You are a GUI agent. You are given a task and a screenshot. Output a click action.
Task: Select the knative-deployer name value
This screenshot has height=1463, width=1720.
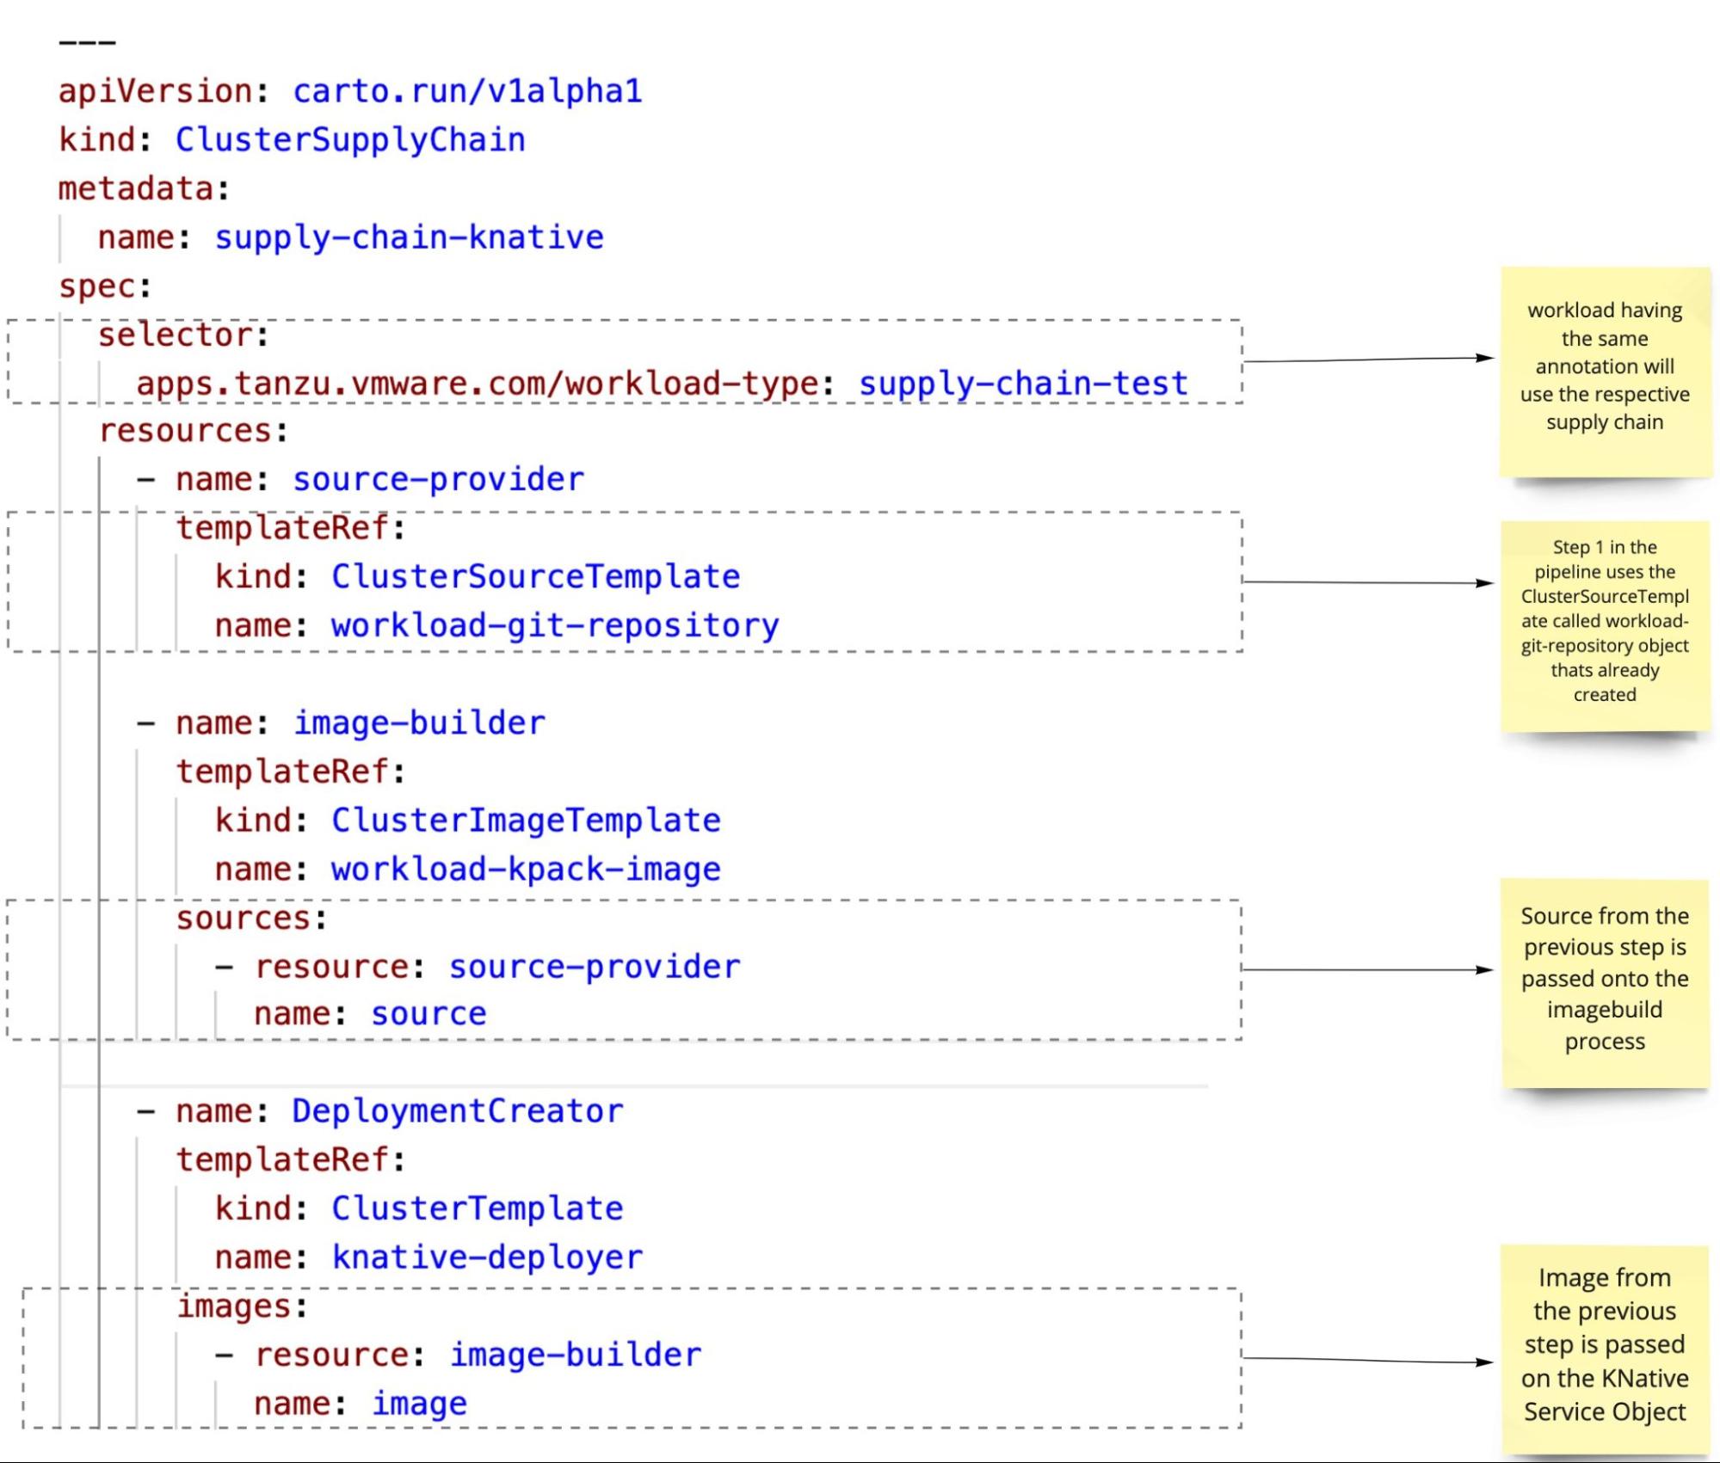click(x=487, y=1257)
